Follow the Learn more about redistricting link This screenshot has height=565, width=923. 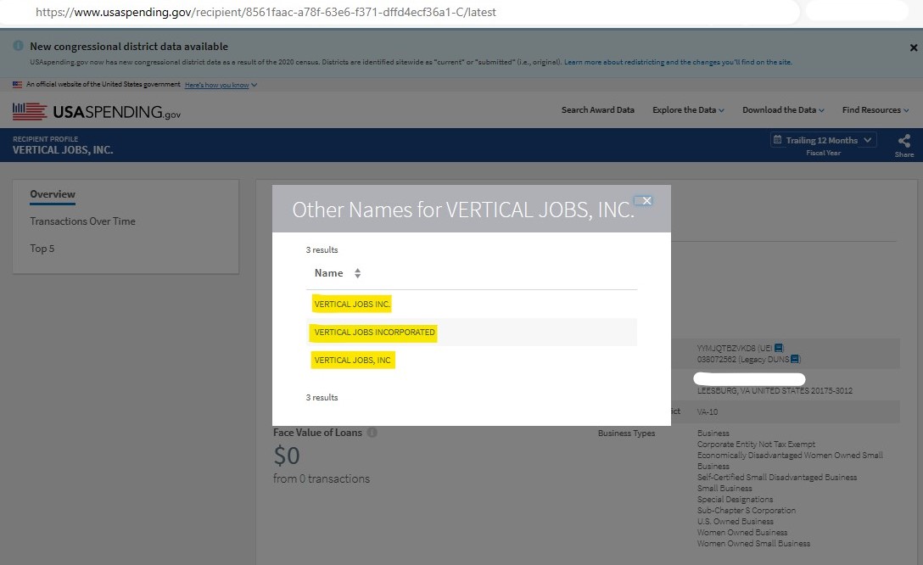[x=678, y=62]
